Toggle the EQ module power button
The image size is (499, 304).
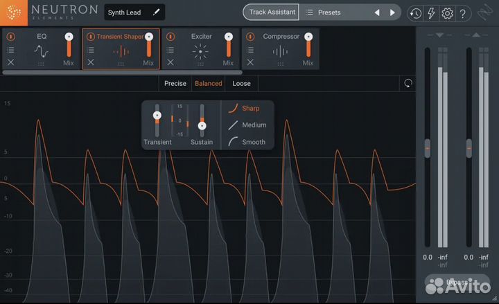(11, 37)
